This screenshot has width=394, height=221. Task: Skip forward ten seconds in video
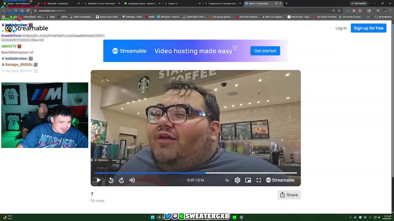pos(122,180)
